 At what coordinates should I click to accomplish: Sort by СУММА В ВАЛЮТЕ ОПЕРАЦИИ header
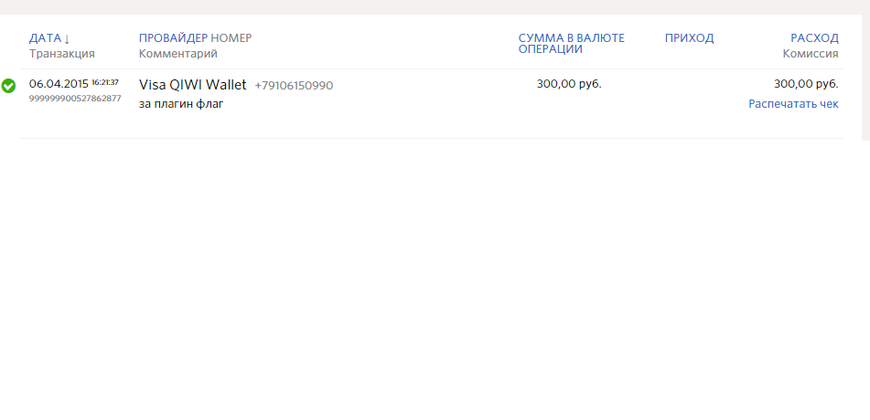point(571,43)
